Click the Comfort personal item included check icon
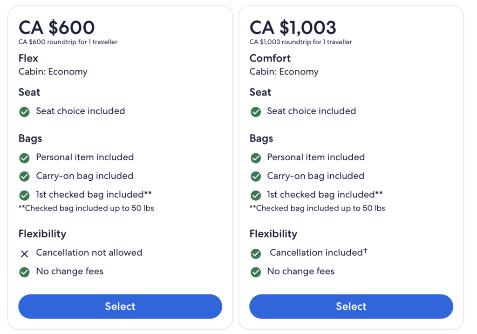 point(256,158)
